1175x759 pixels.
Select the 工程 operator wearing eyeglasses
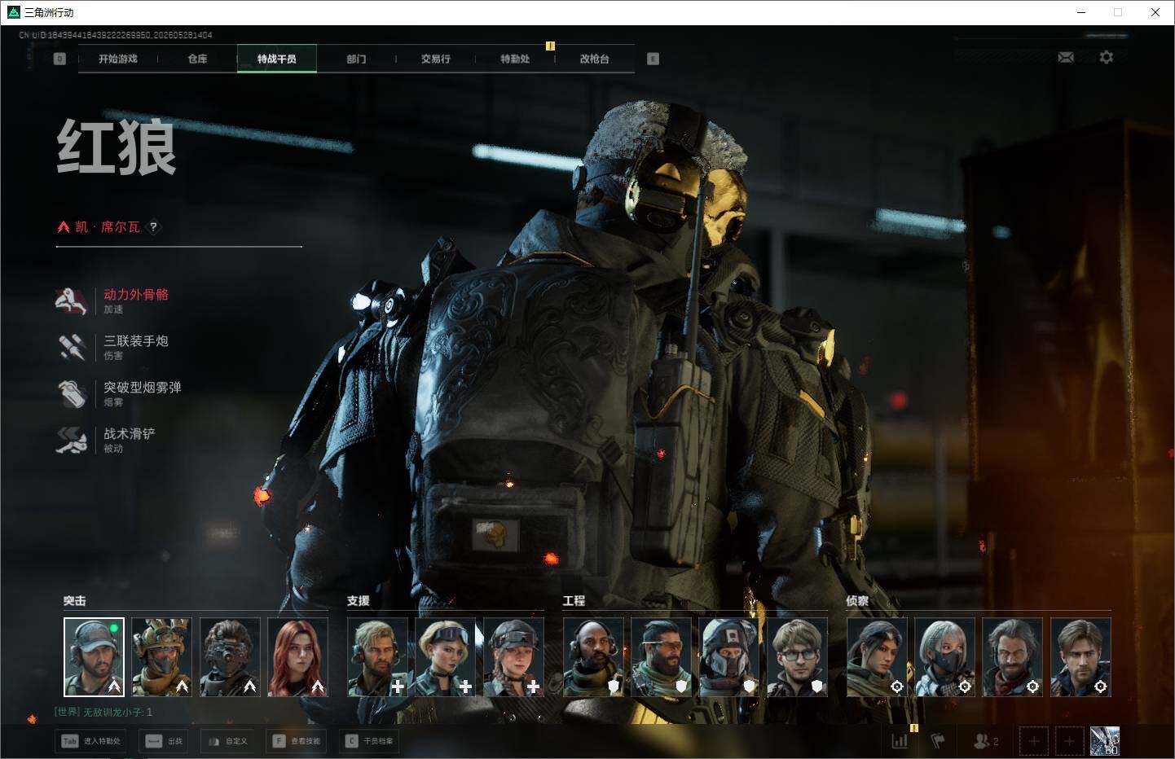pyautogui.click(x=797, y=657)
